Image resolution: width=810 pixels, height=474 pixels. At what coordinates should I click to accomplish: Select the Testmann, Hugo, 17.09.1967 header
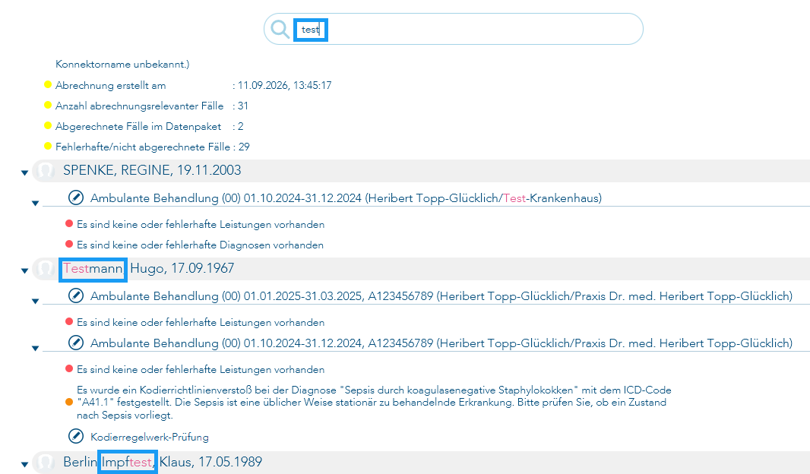coord(149,268)
